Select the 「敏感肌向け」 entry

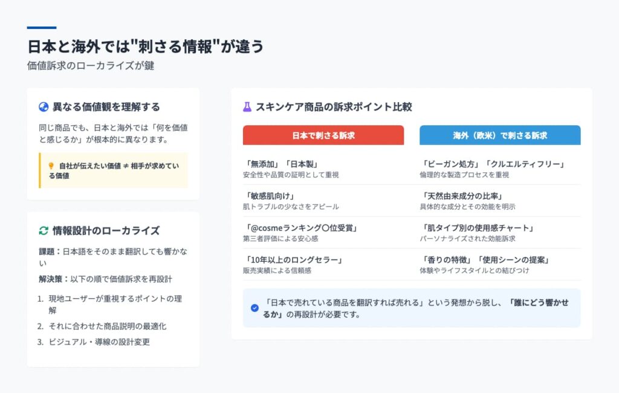[323, 201]
